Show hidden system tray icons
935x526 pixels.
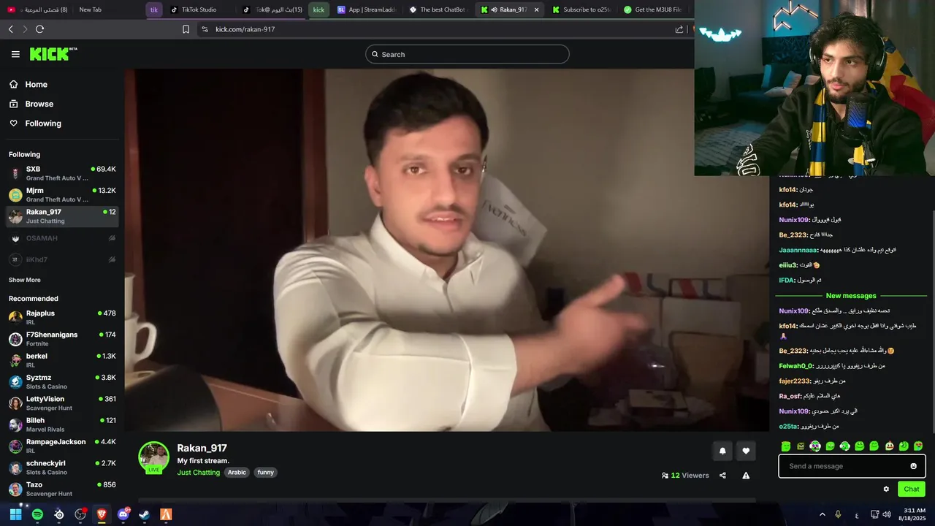[822, 514]
